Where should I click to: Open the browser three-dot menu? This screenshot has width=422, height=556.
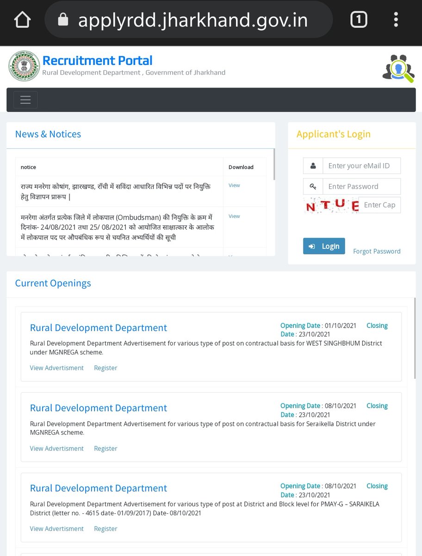point(397,20)
